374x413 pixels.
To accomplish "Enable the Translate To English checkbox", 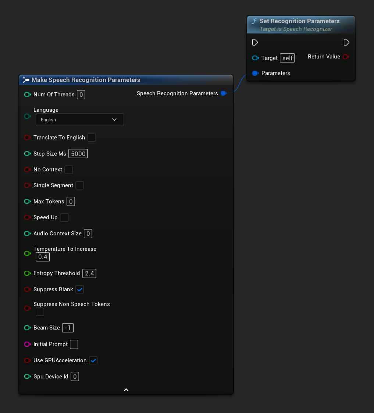I will pyautogui.click(x=92, y=138).
